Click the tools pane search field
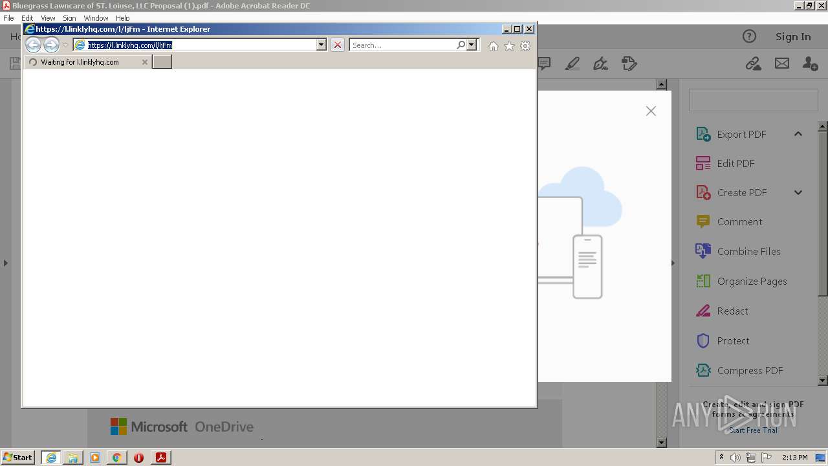The width and height of the screenshot is (828, 466). click(x=753, y=101)
